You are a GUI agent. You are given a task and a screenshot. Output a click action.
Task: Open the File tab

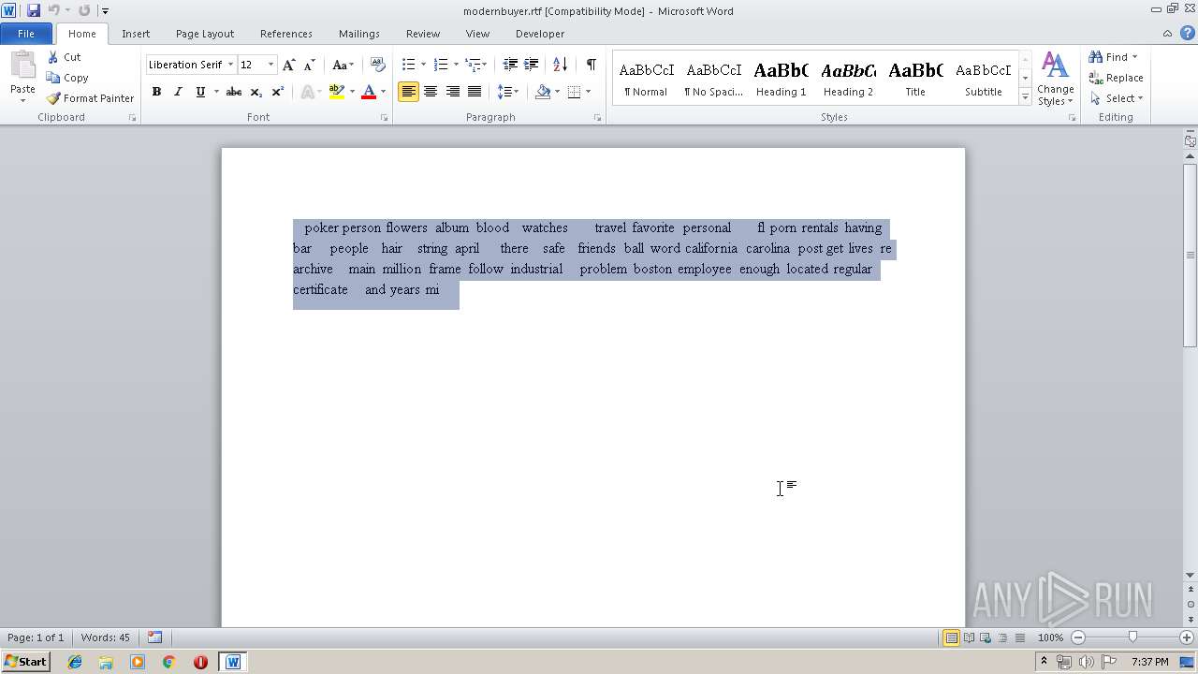coord(26,34)
